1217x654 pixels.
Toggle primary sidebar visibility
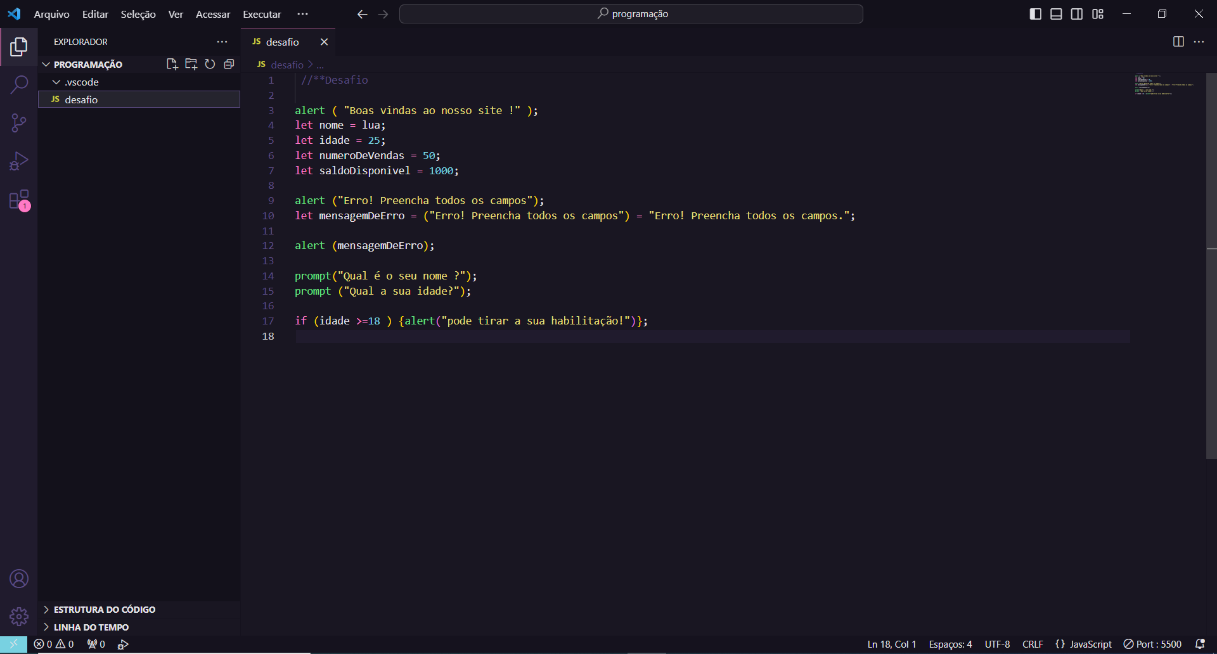point(1036,14)
